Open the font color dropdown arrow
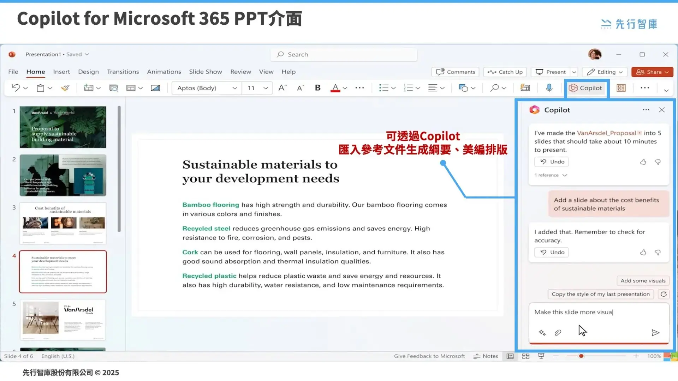 coord(345,88)
